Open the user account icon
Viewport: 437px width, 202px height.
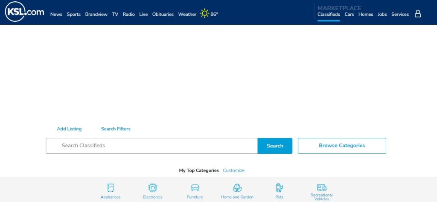click(x=417, y=14)
